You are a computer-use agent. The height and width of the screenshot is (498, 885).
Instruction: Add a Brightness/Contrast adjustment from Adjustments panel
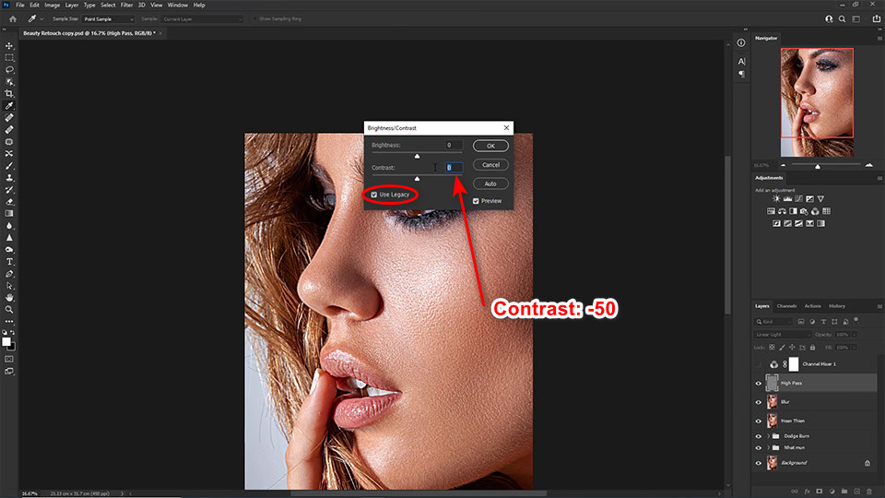pyautogui.click(x=776, y=198)
